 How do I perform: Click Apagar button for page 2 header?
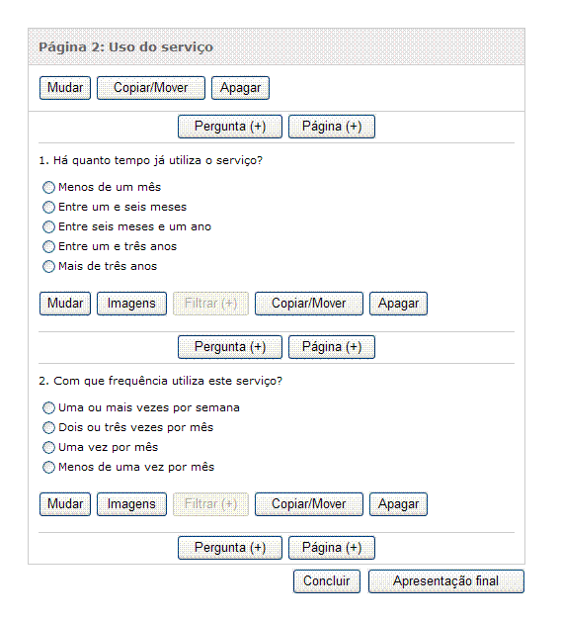[241, 88]
